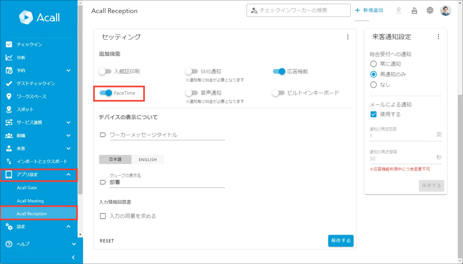Image resolution: width=463 pixels, height=264 pixels.
Task: Click the 設定 gears icon
Action: (x=9, y=227)
